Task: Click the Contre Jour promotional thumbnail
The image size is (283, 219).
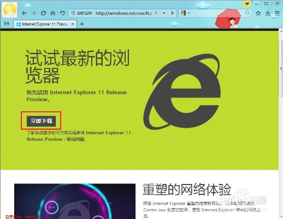Action: click(75, 201)
